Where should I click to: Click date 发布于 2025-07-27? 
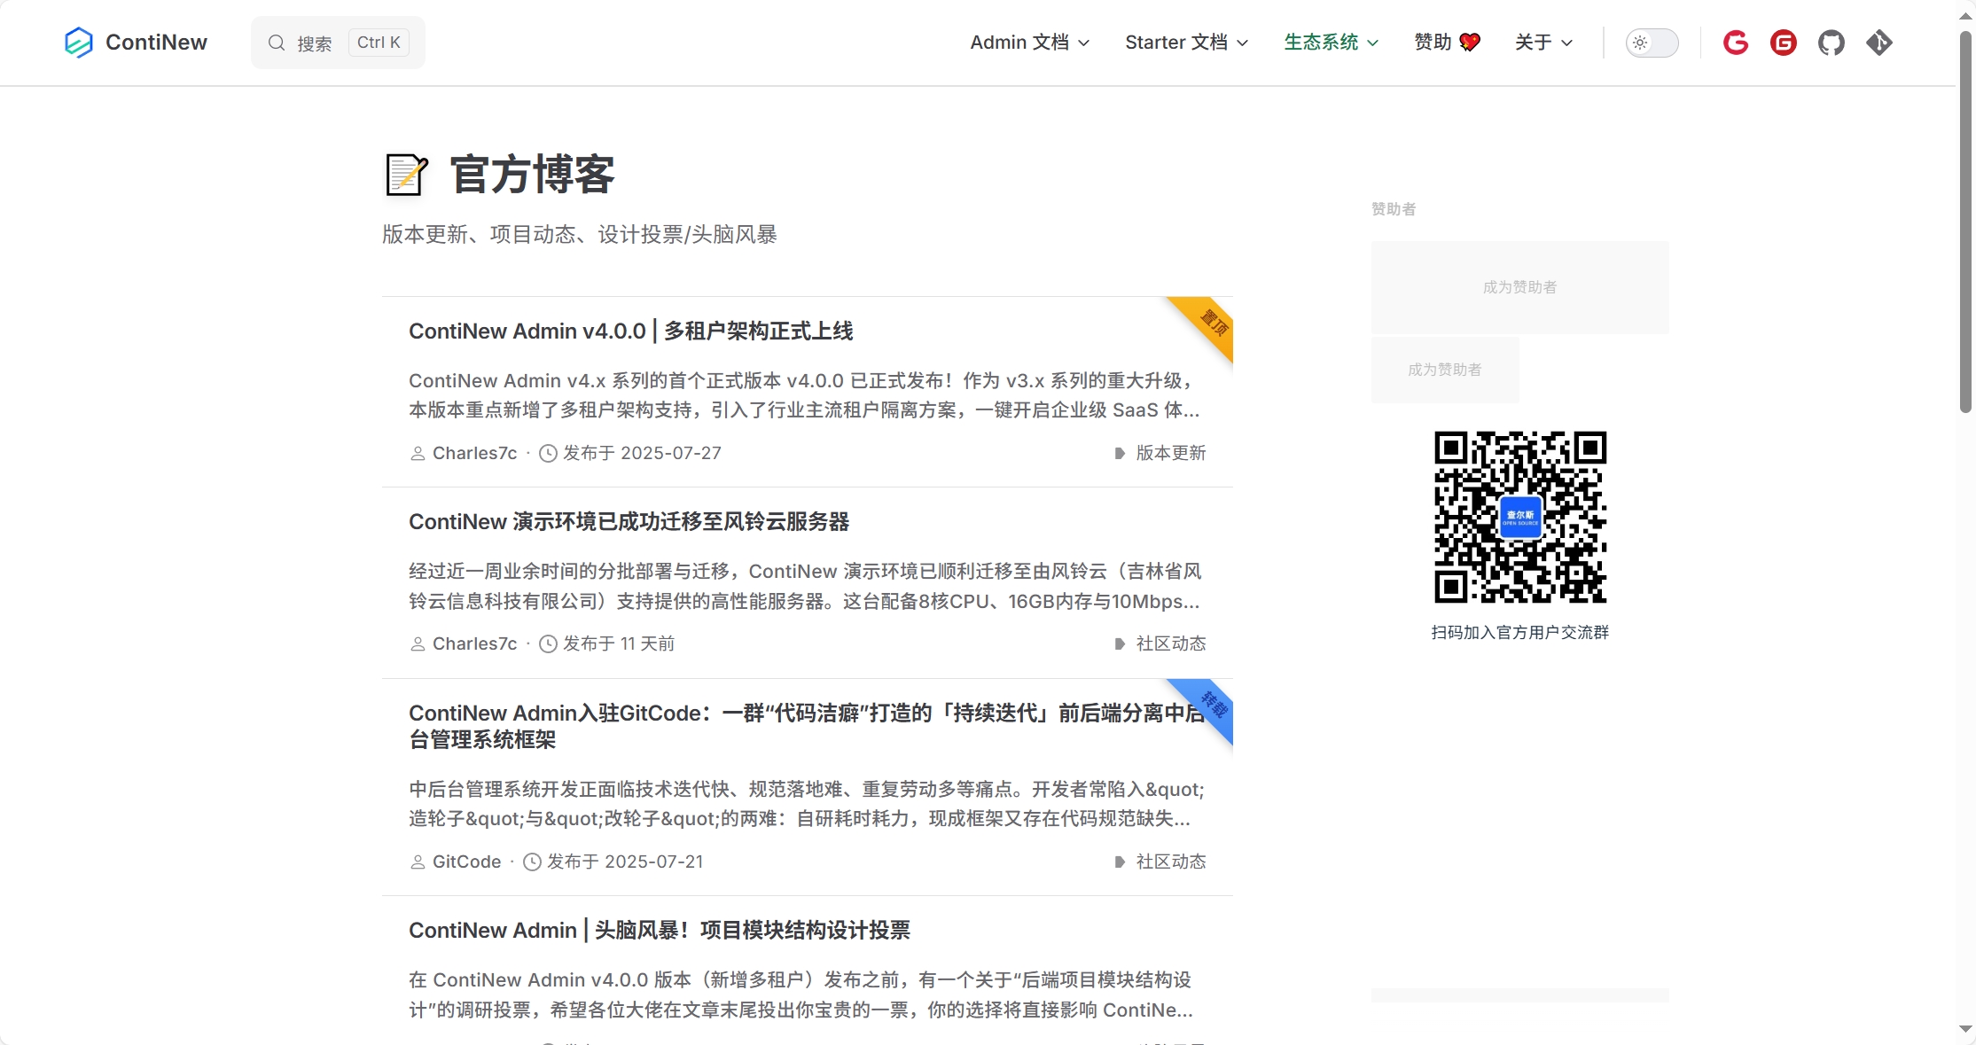click(x=642, y=454)
